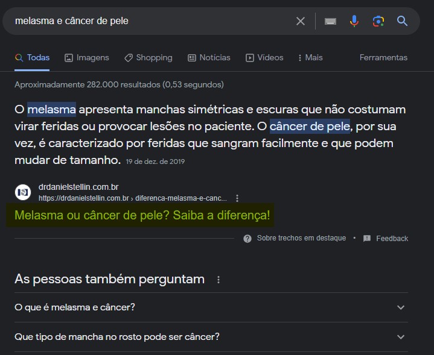Start voice search with the microphone icon
The height and width of the screenshot is (355, 434).
click(x=354, y=21)
